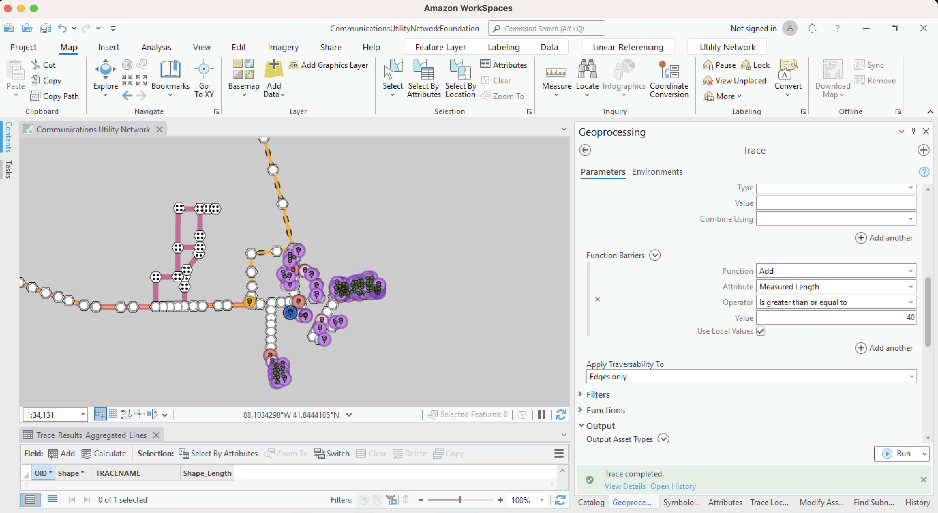
Task: Switch to the Environments tab
Action: [x=657, y=172]
